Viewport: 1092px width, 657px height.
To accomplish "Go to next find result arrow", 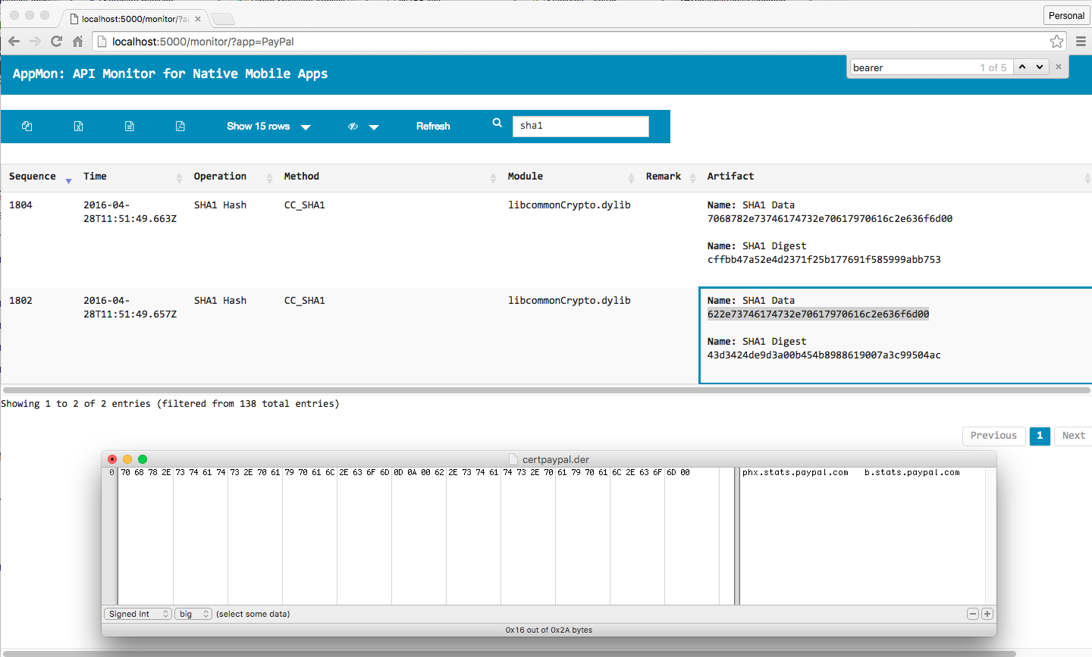I will [1040, 67].
